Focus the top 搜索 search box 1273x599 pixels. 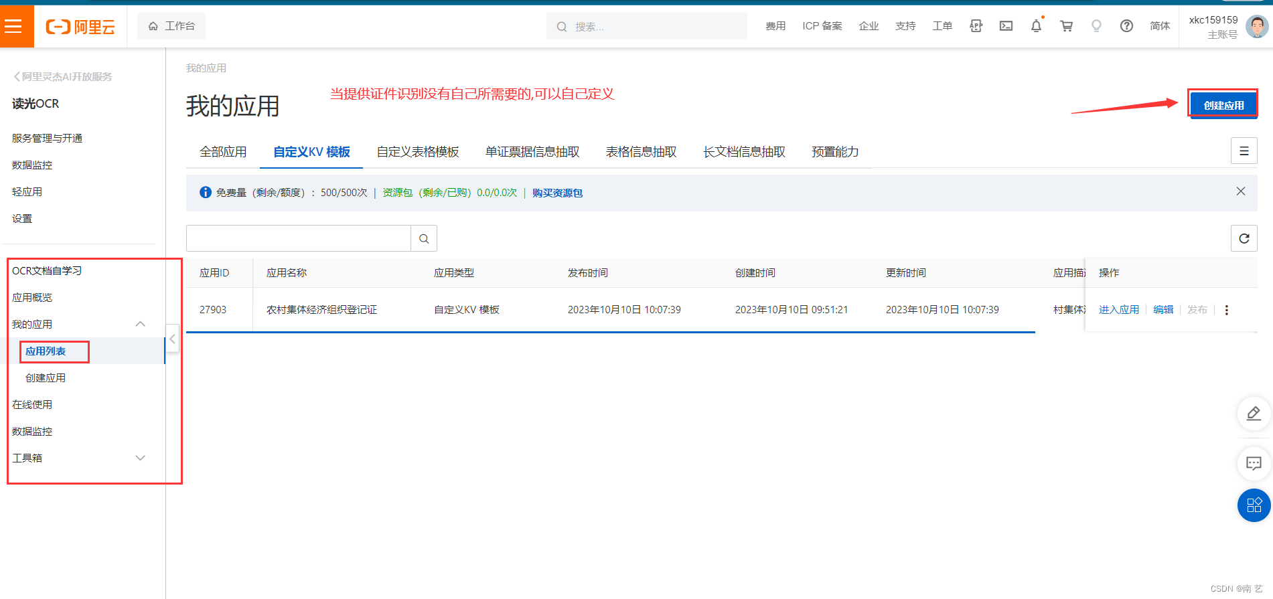[x=647, y=26]
